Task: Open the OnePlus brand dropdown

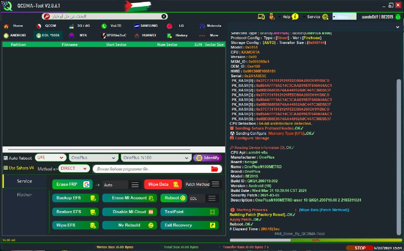Action: coord(93,158)
